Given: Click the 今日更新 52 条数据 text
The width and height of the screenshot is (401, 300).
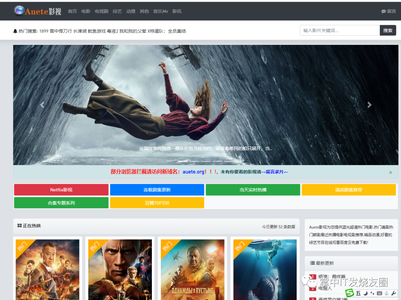Looking at the screenshot, I should pos(278,227).
